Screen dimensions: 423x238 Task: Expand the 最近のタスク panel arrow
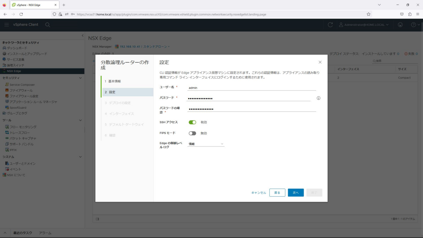pyautogui.click(x=5, y=233)
